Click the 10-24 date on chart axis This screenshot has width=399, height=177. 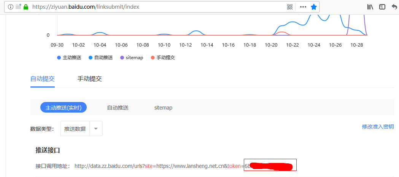314,45
